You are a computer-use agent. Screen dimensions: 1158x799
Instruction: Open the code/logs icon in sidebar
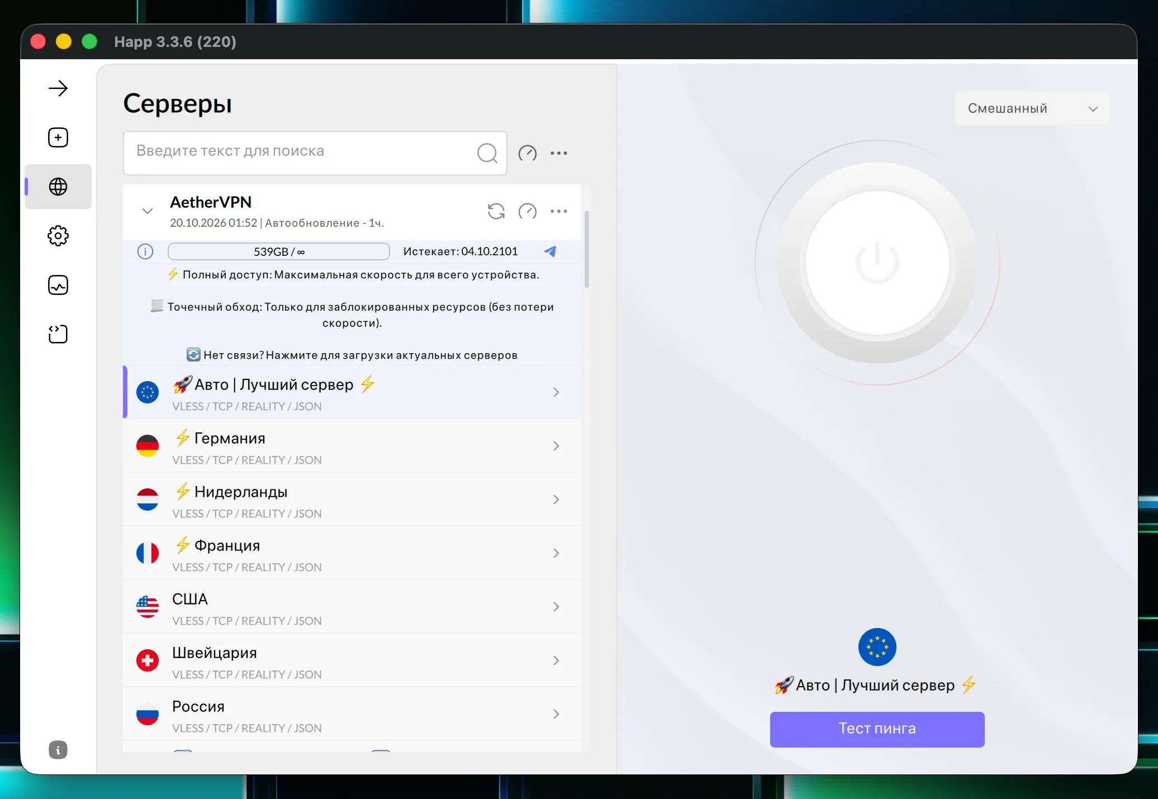coord(58,334)
